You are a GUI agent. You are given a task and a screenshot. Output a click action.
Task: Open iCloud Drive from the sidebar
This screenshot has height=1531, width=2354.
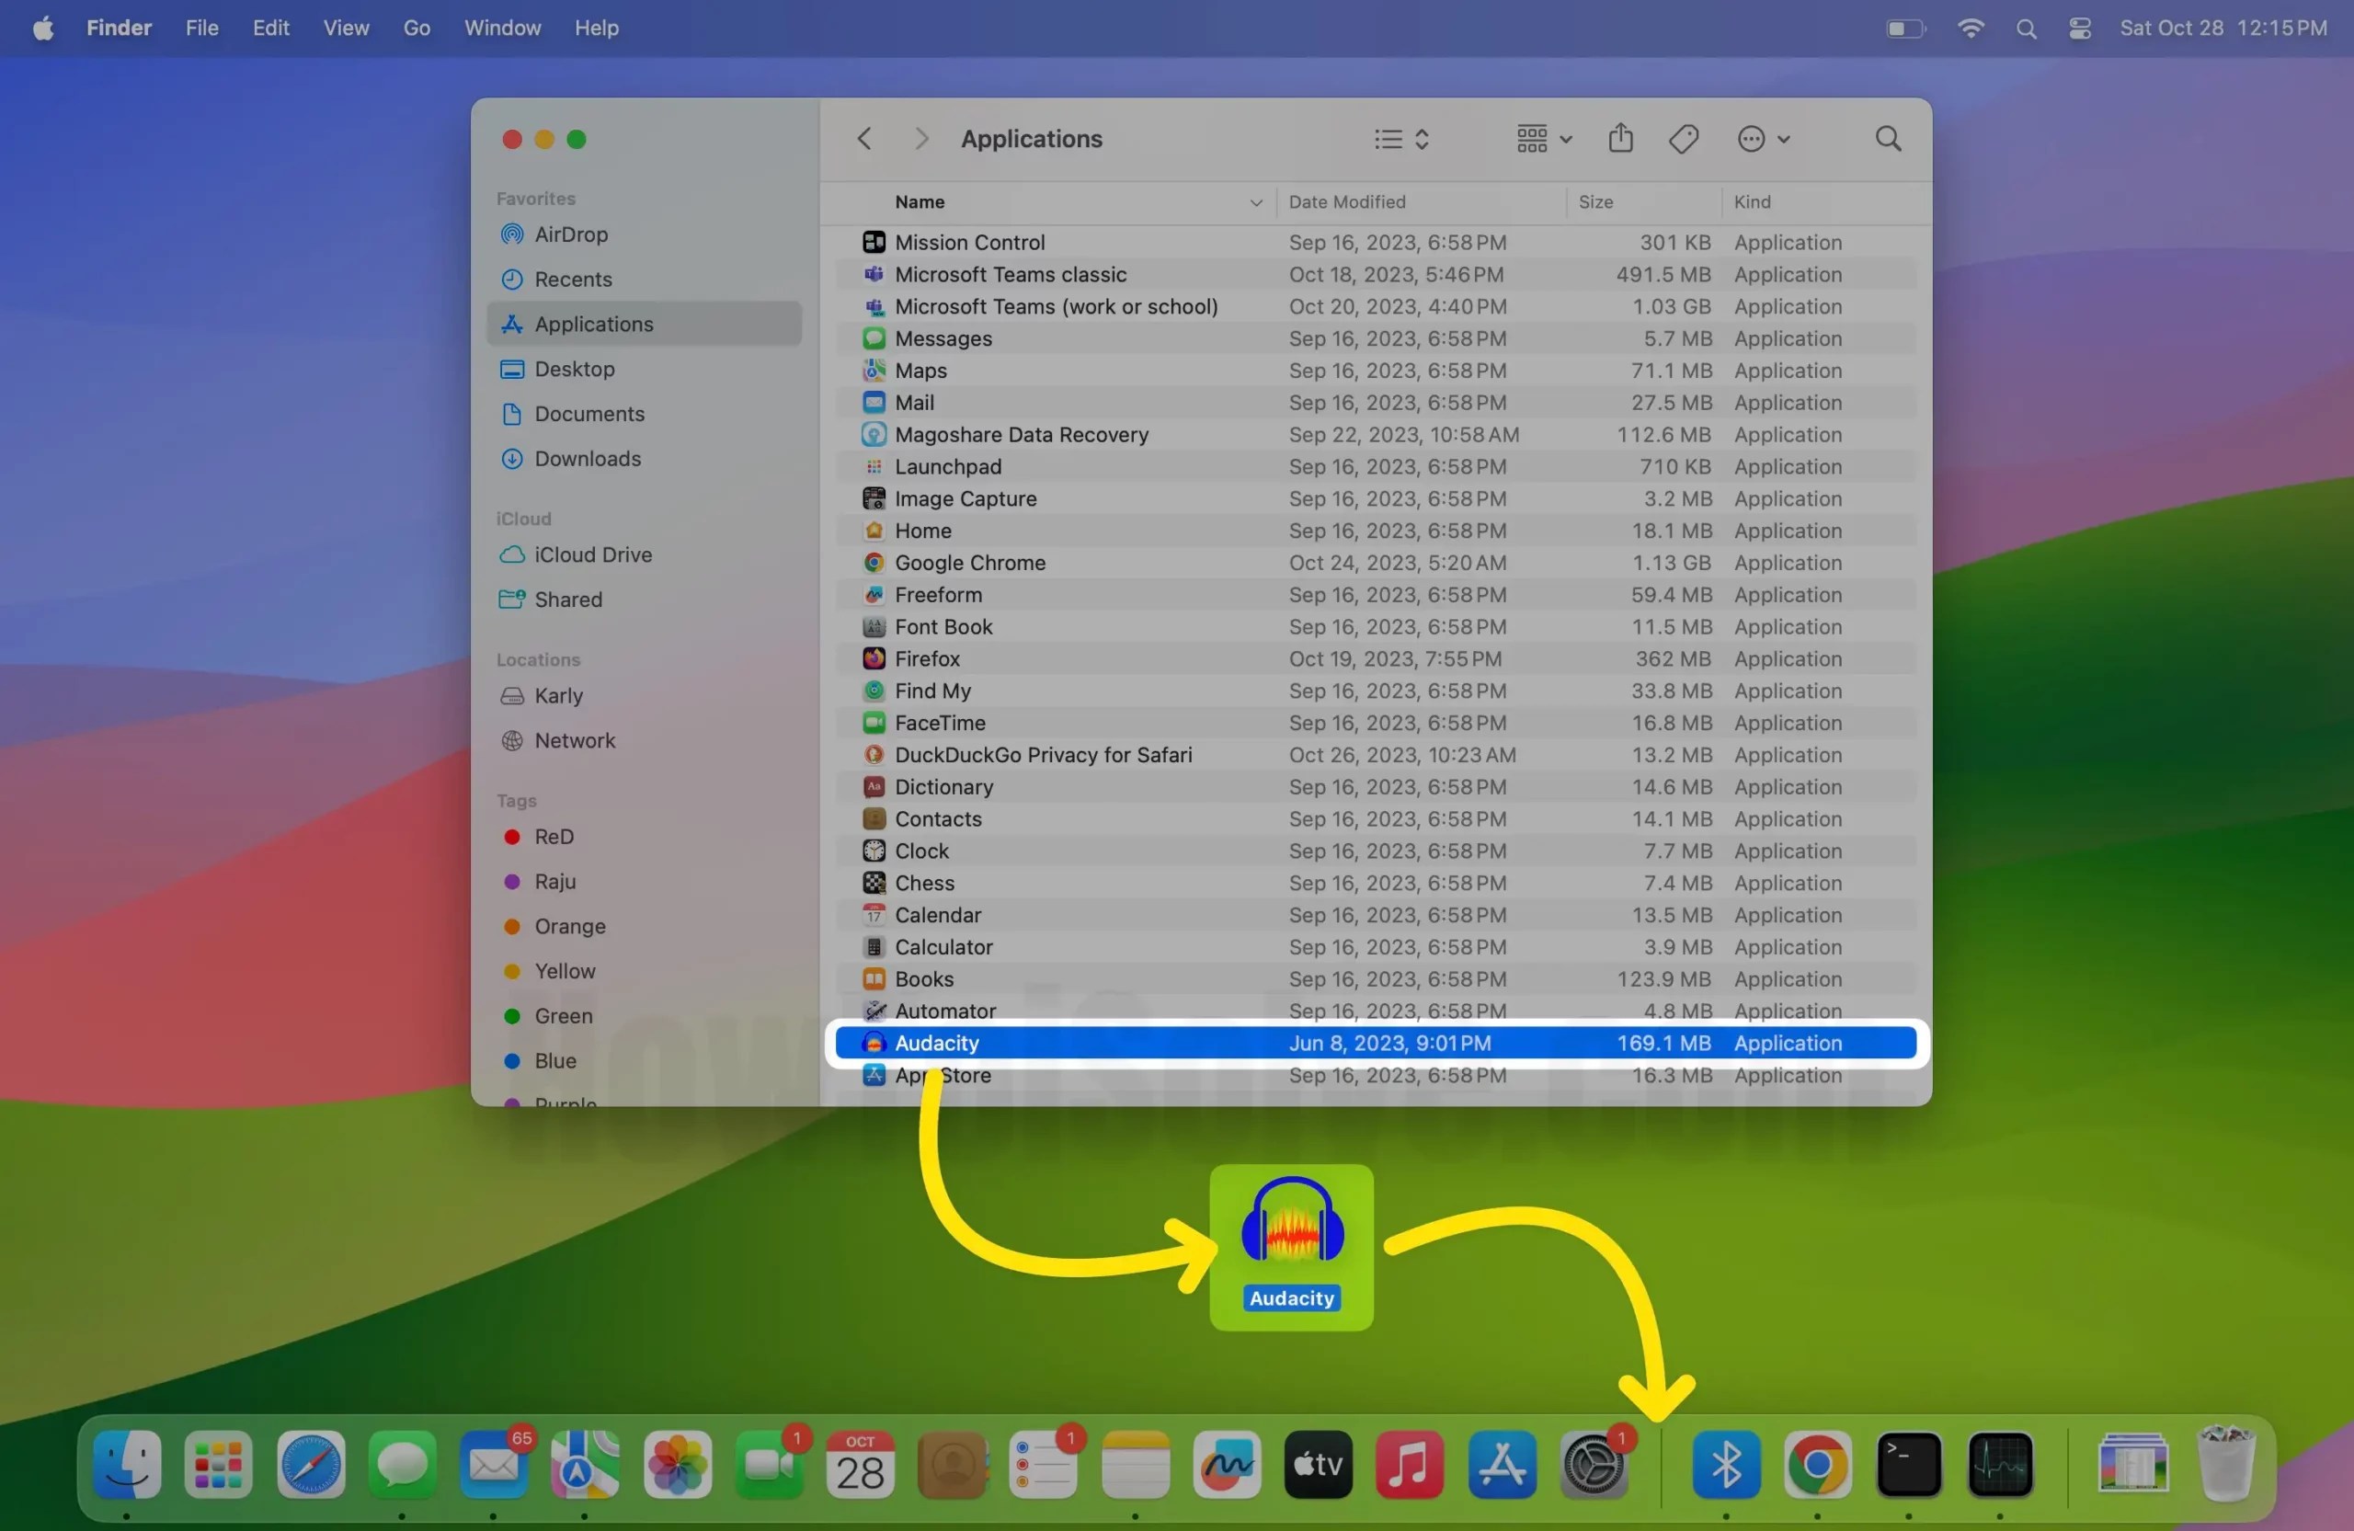click(x=592, y=554)
